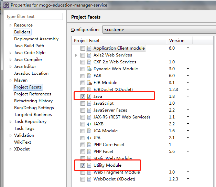Enable the PHP Facet checkbox
This screenshot has width=216, height=187.
(x=83, y=152)
